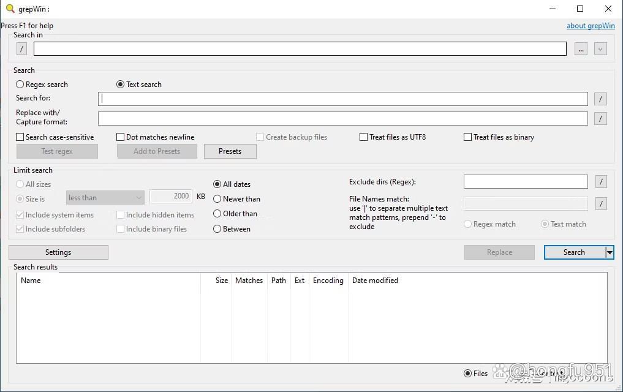The image size is (623, 392).
Task: Maximize the grepWin window
Action: pos(580,9)
